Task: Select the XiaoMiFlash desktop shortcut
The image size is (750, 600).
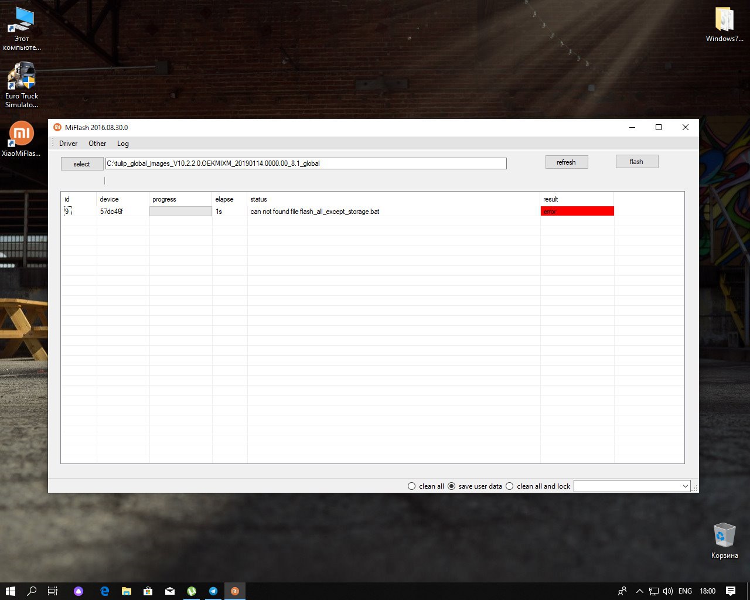Action: click(22, 139)
